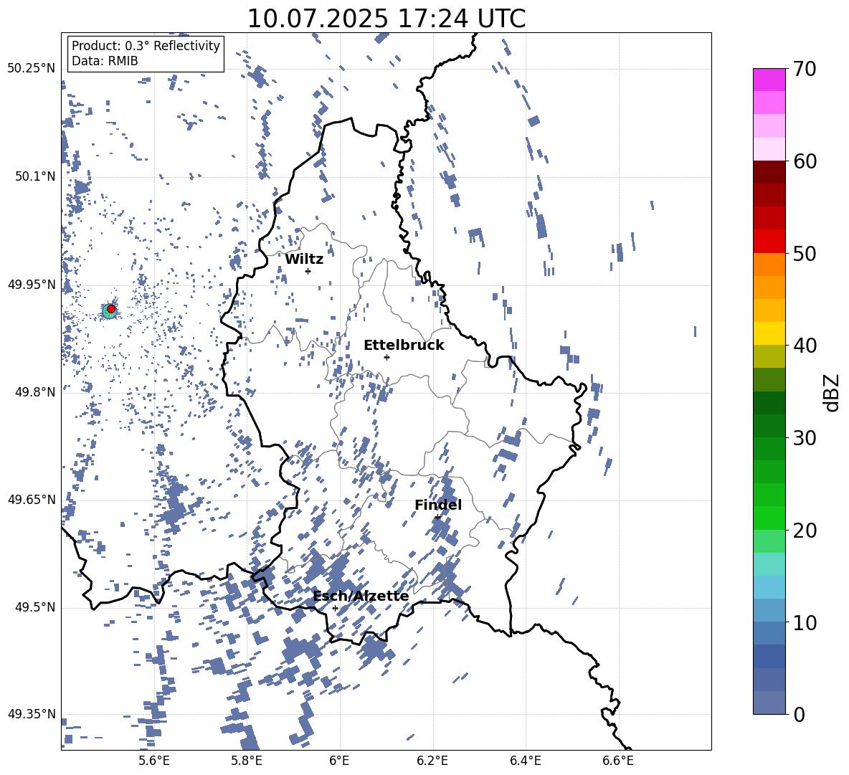Click the cross marker below Ettelbruck
Viewport: 849px width, 775px height.
coord(386,357)
